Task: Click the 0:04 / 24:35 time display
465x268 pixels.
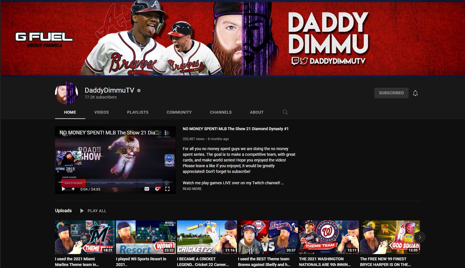Action: pos(90,189)
